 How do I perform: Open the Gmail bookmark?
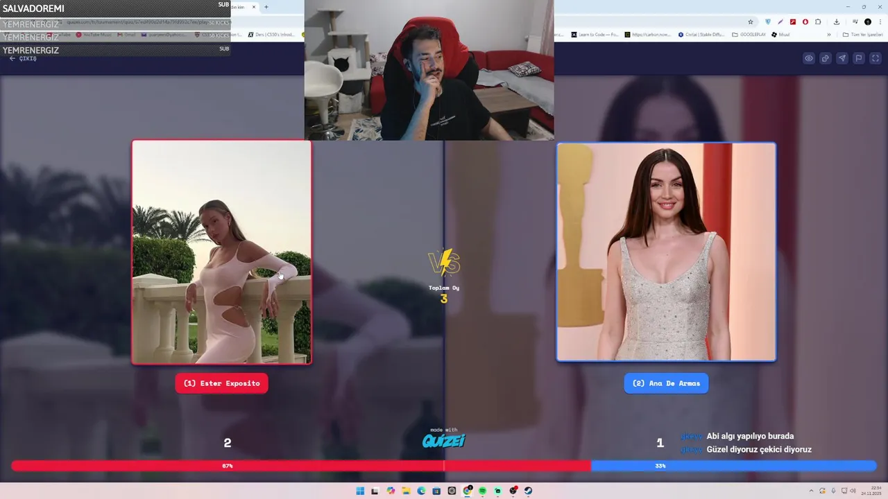[126, 35]
